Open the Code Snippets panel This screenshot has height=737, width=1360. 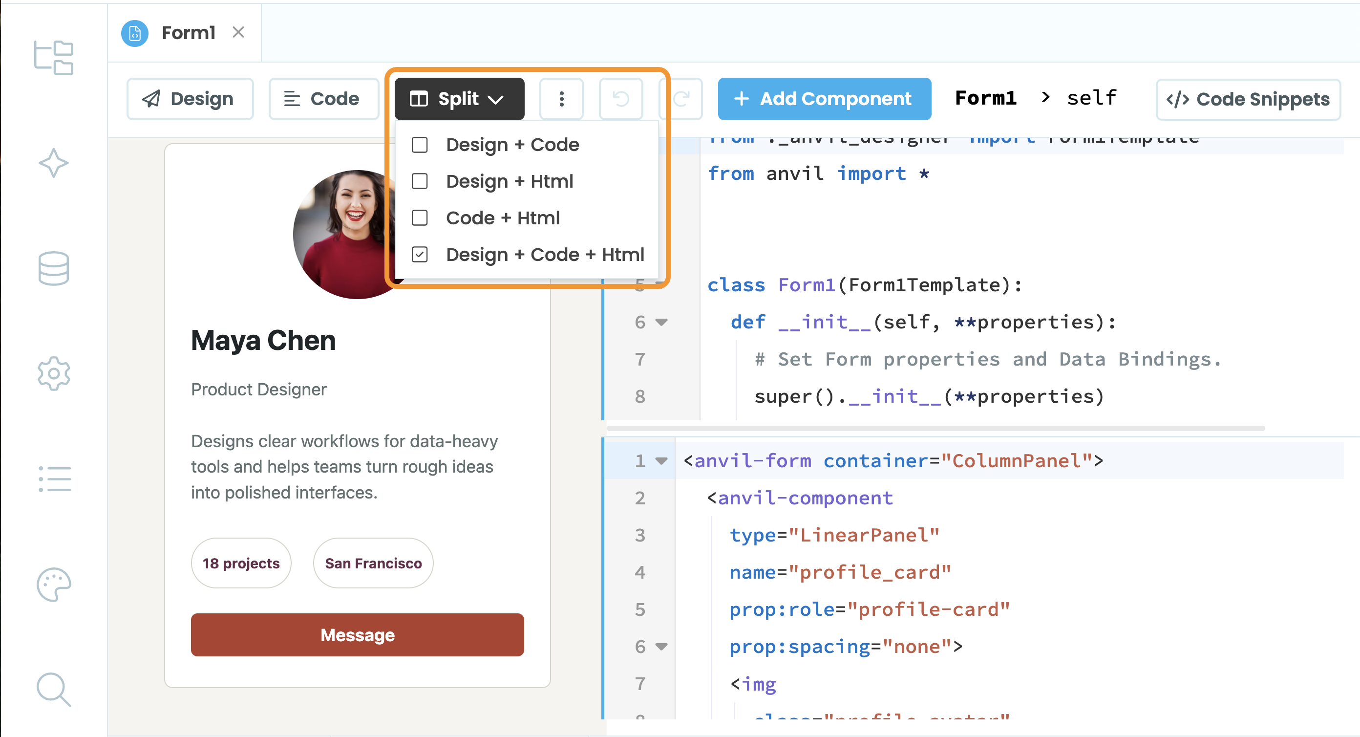1248,99
